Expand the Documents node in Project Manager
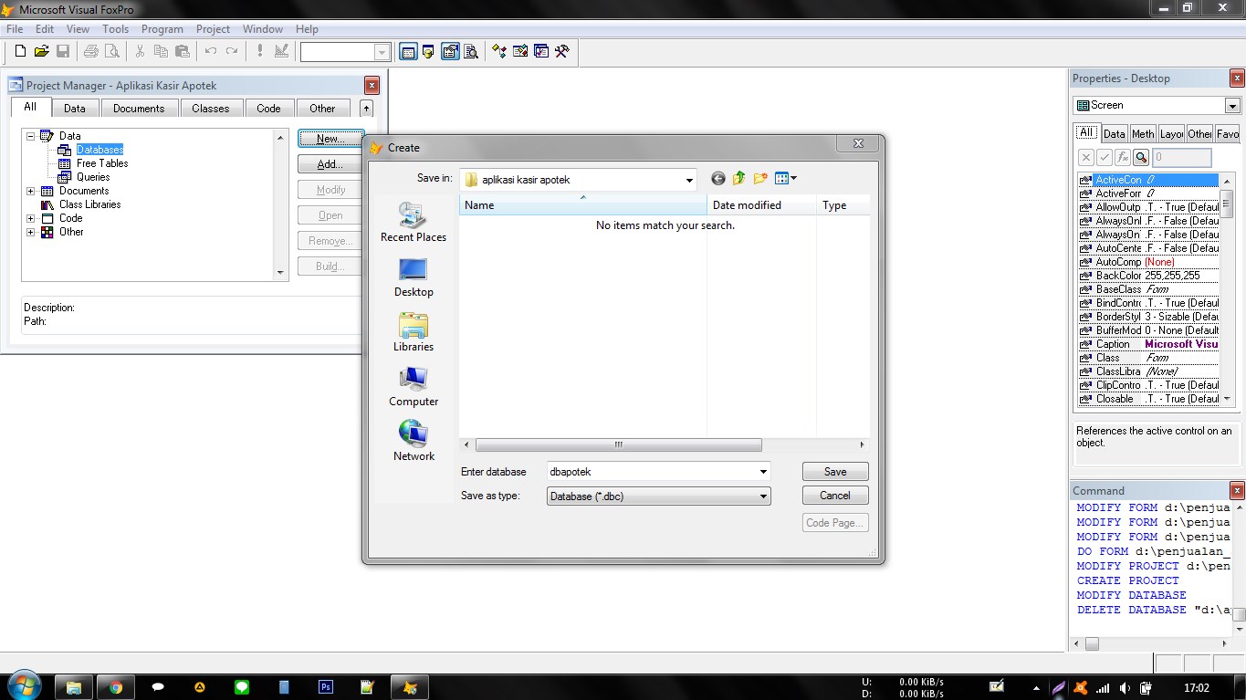This screenshot has height=700, width=1246. [30, 191]
